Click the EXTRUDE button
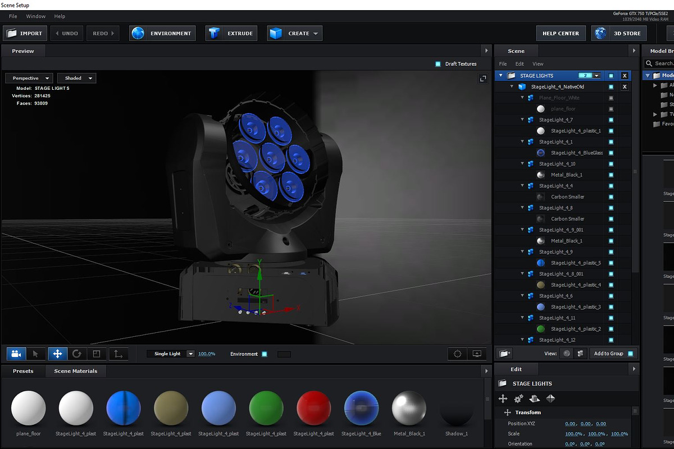The image size is (674, 449). pos(231,33)
